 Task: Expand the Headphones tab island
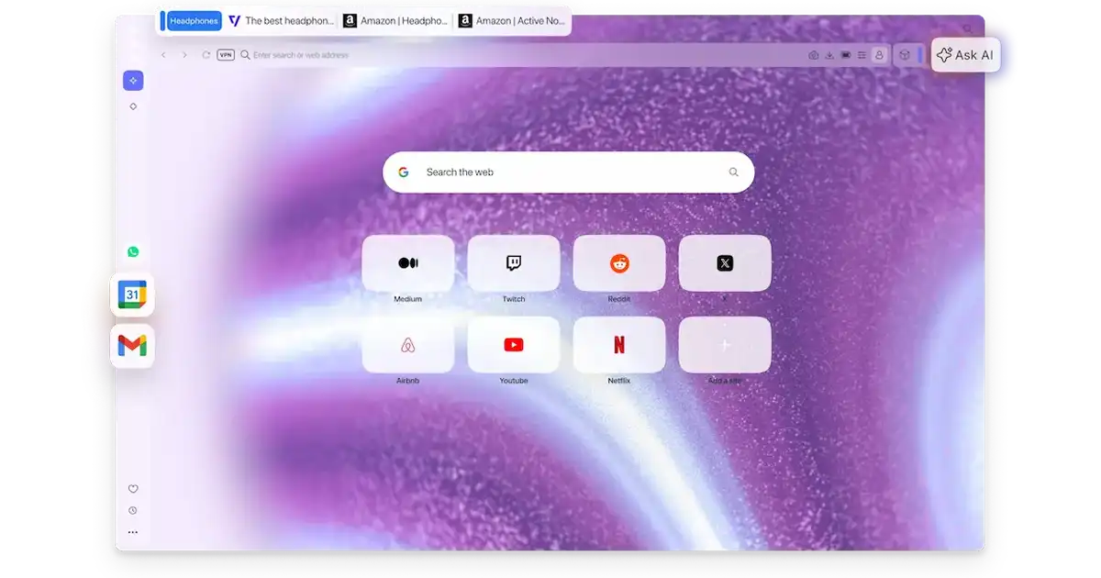click(x=194, y=21)
